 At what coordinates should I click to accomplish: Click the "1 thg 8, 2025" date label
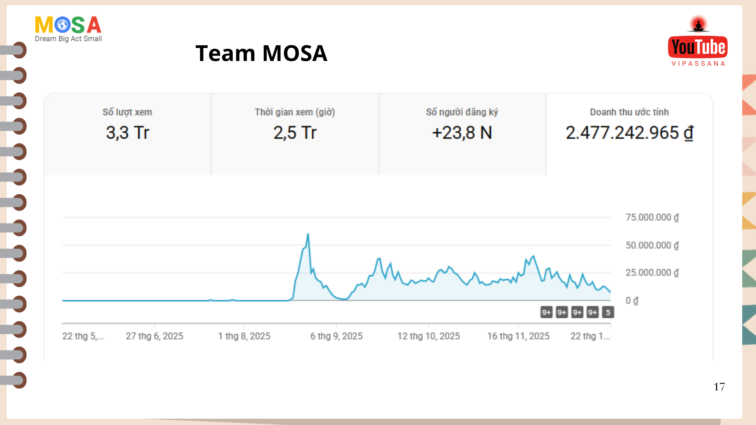click(244, 336)
